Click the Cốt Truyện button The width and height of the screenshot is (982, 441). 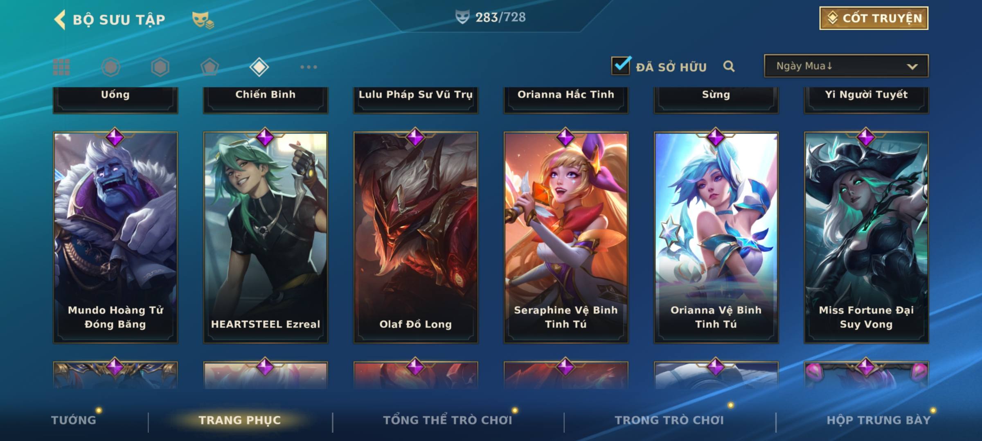pyautogui.click(x=874, y=18)
